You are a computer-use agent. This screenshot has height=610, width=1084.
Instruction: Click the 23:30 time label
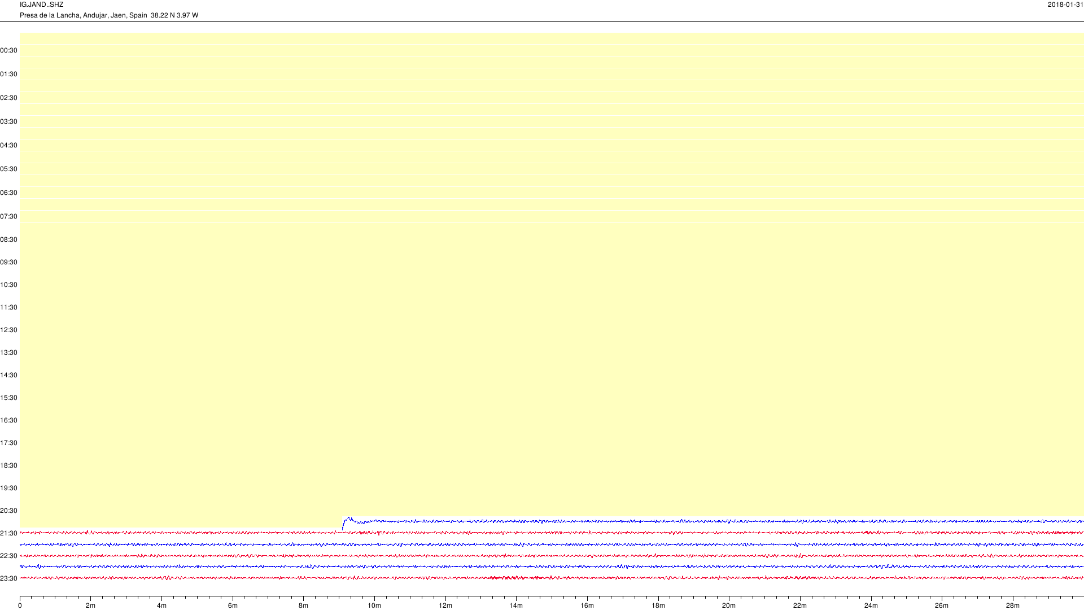[x=8, y=578]
